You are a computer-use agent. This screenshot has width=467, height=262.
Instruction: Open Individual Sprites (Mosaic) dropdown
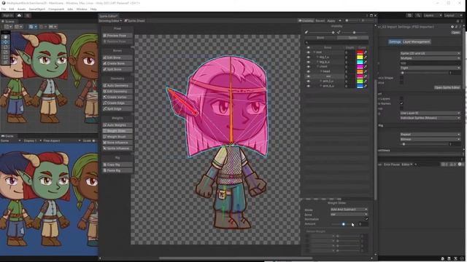430,118
